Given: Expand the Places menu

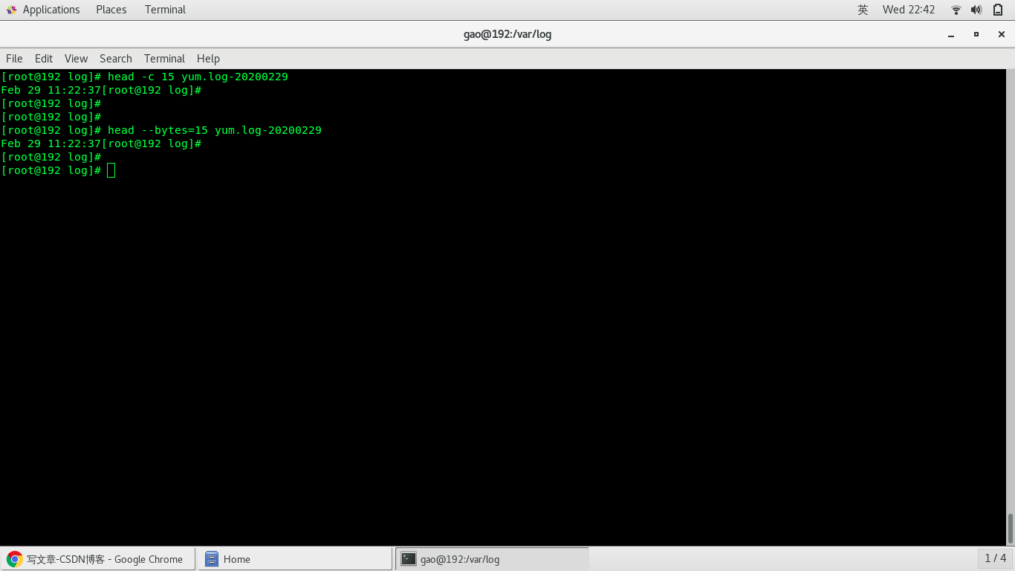Looking at the screenshot, I should 111,10.
